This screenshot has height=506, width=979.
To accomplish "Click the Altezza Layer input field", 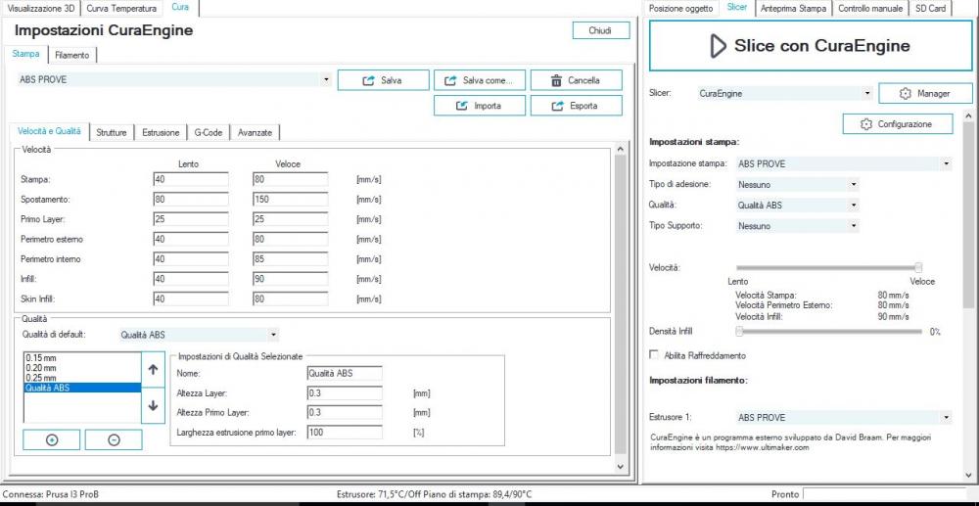I will click(344, 392).
